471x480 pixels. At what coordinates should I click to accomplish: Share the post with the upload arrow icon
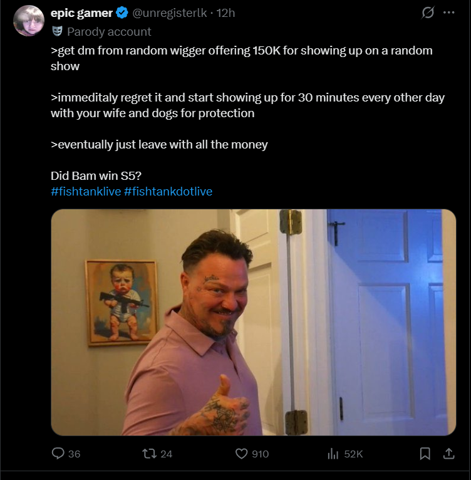coord(448,453)
